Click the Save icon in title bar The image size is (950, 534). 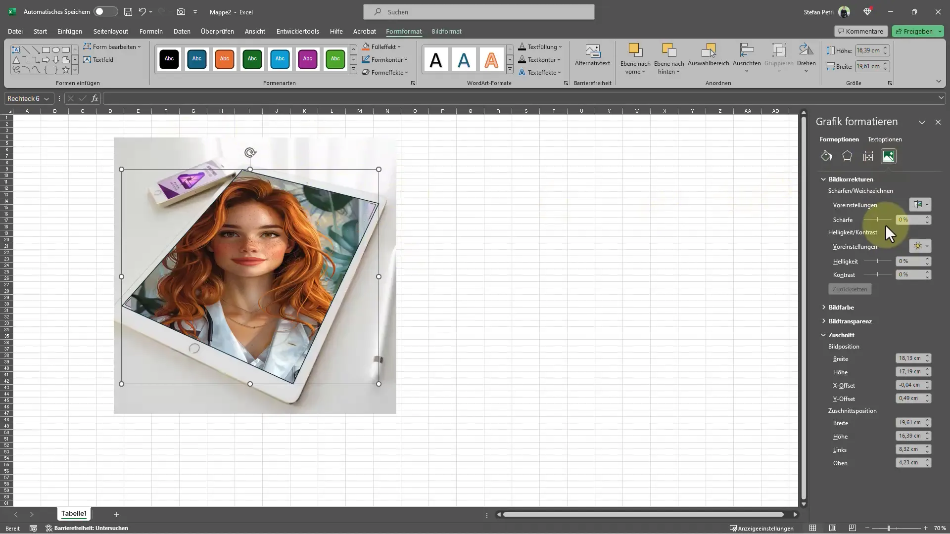pyautogui.click(x=128, y=11)
